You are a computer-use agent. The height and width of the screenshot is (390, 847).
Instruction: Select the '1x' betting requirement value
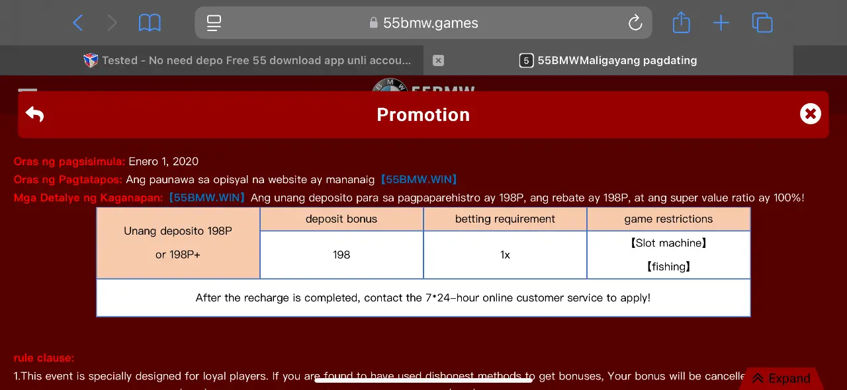coord(505,254)
